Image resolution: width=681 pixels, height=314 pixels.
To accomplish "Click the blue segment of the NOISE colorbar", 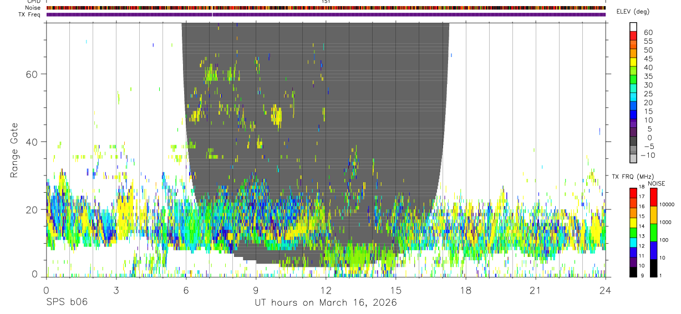I will pos(653,250).
